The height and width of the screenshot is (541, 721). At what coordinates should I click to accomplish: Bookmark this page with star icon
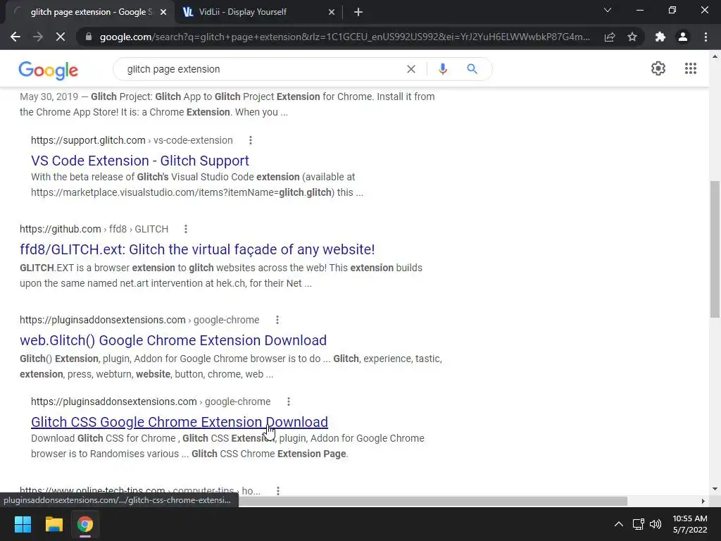[x=632, y=37]
